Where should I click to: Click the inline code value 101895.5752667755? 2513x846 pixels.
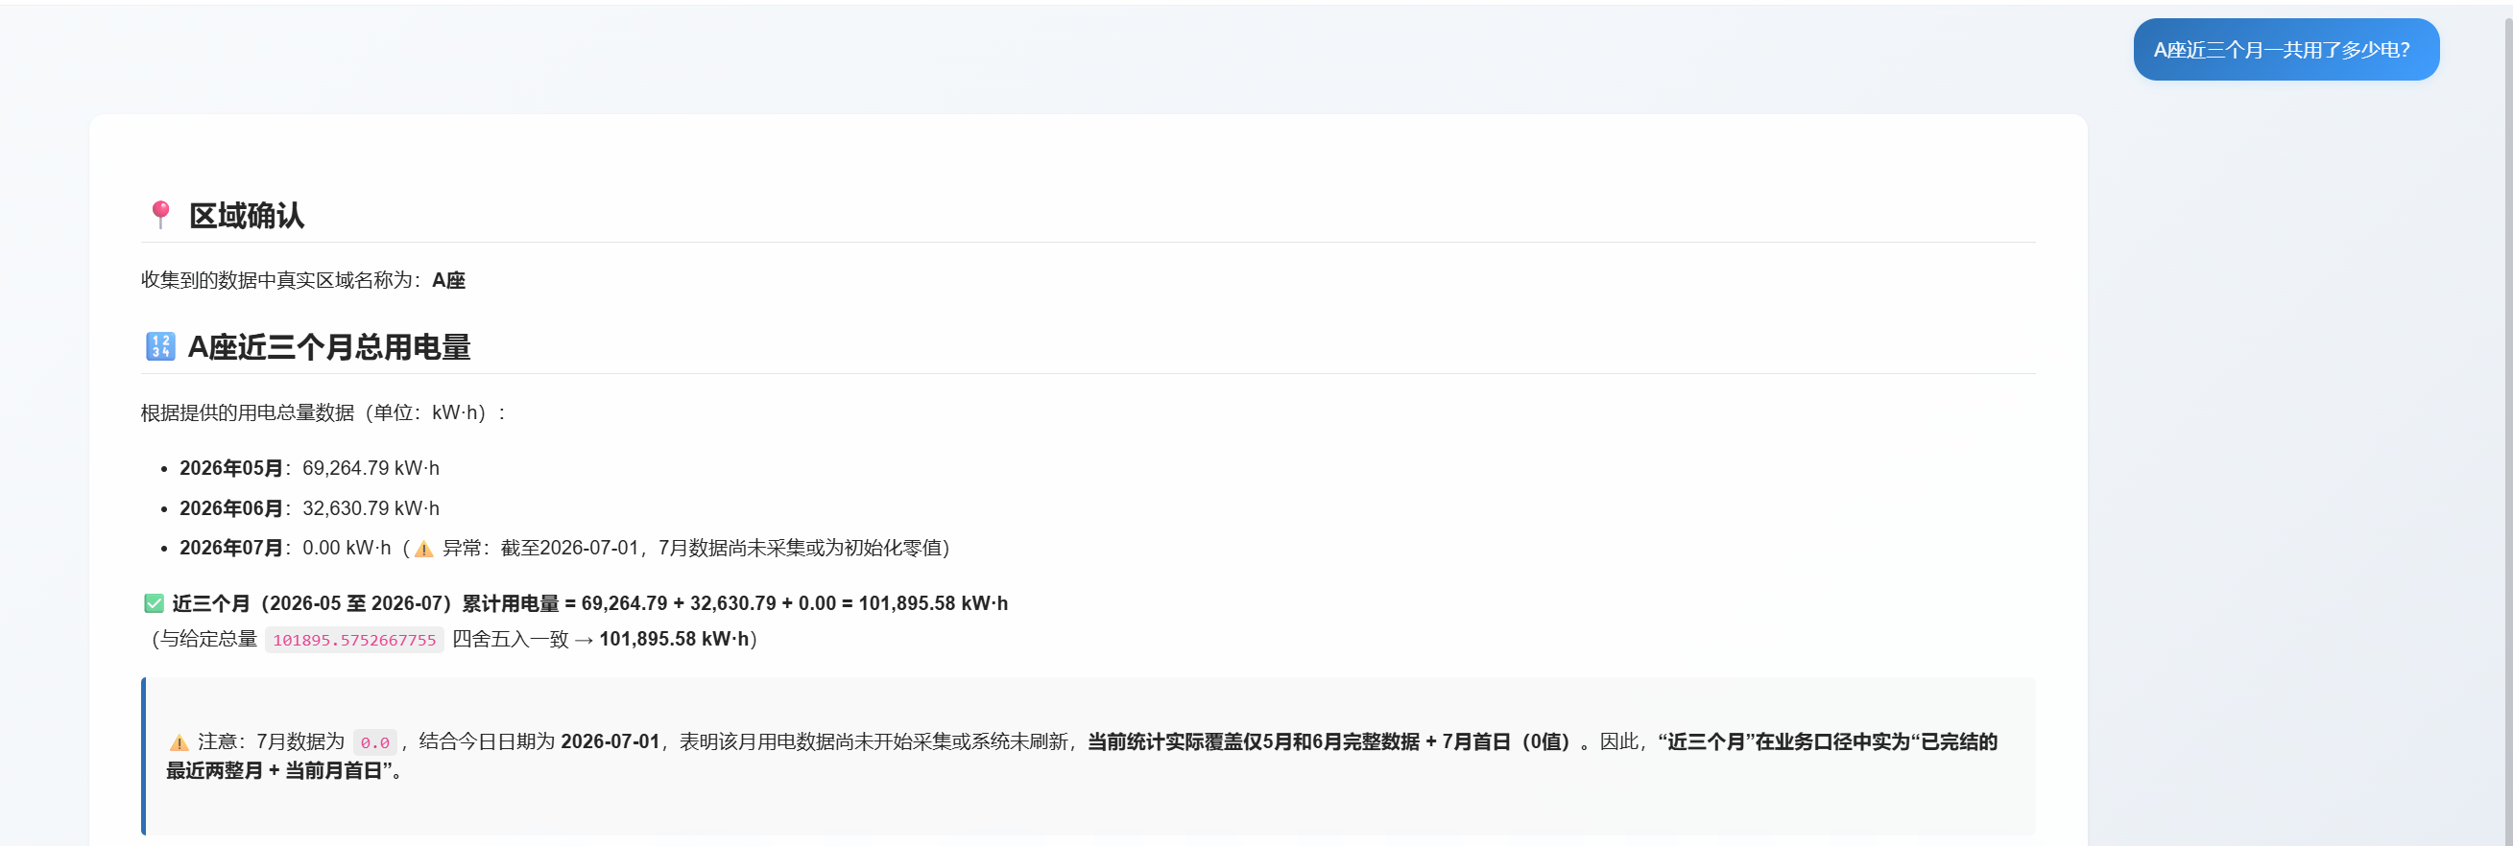coord(354,640)
